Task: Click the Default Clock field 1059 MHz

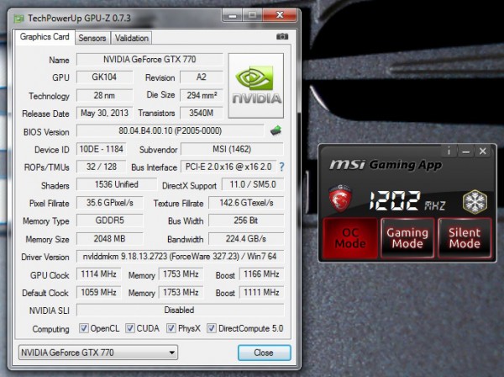Action: coord(98,292)
